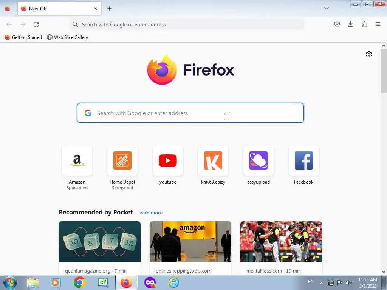Go forward one page

click(x=23, y=25)
